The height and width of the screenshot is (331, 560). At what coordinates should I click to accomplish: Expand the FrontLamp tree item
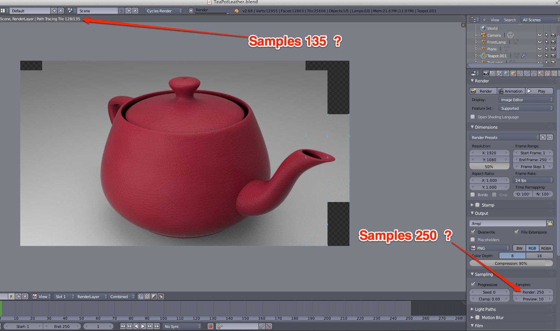point(476,42)
